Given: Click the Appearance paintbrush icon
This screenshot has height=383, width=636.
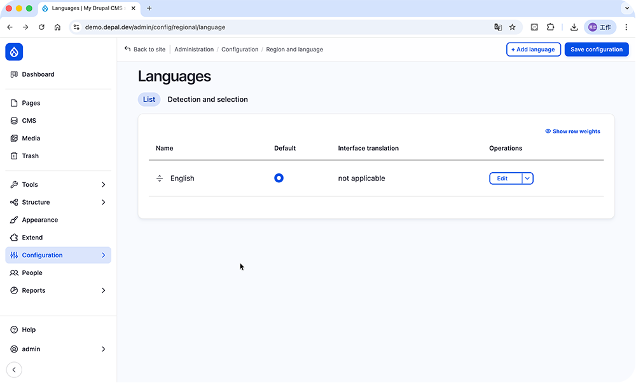Looking at the screenshot, I should [14, 220].
